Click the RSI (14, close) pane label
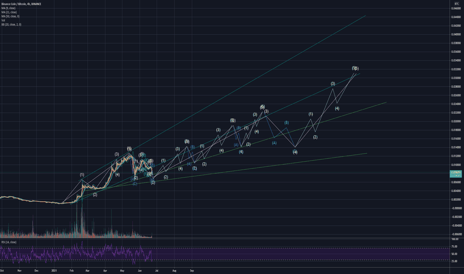Image resolution: width=464 pixels, height=274 pixels. click(9, 242)
